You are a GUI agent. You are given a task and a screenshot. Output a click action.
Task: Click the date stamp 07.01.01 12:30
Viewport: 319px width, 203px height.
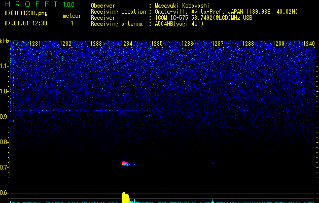coord(26,23)
